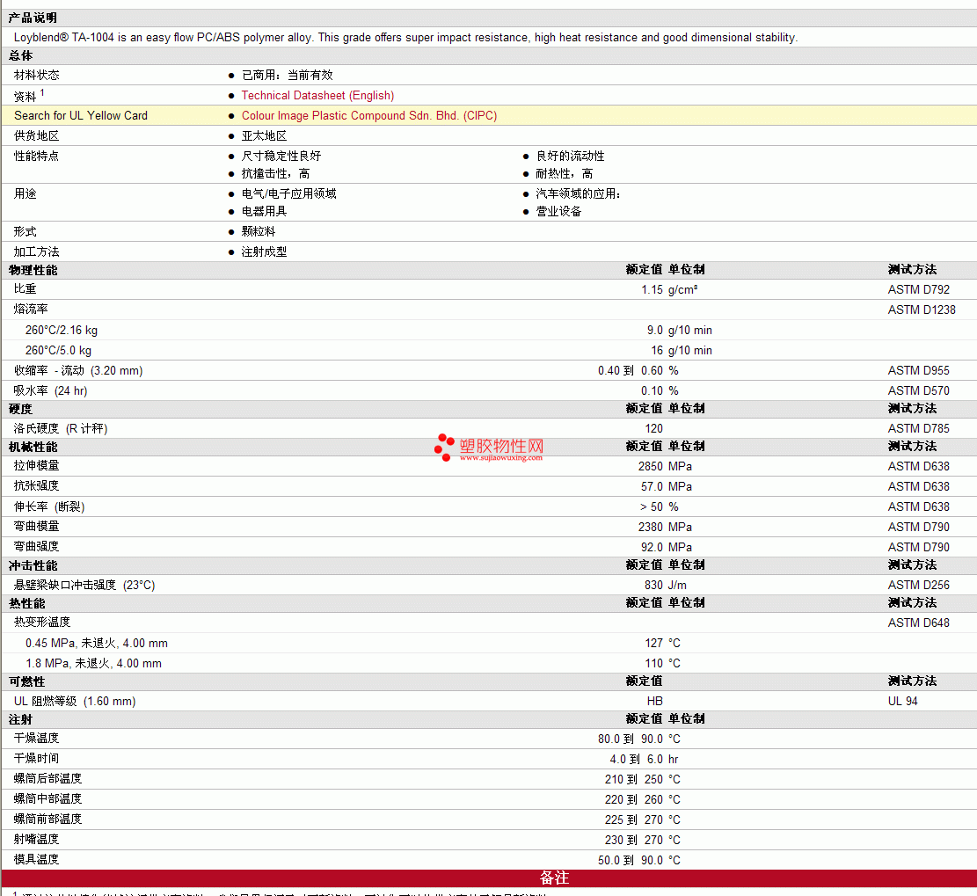Click the 弯曲强度 row label

click(x=37, y=546)
